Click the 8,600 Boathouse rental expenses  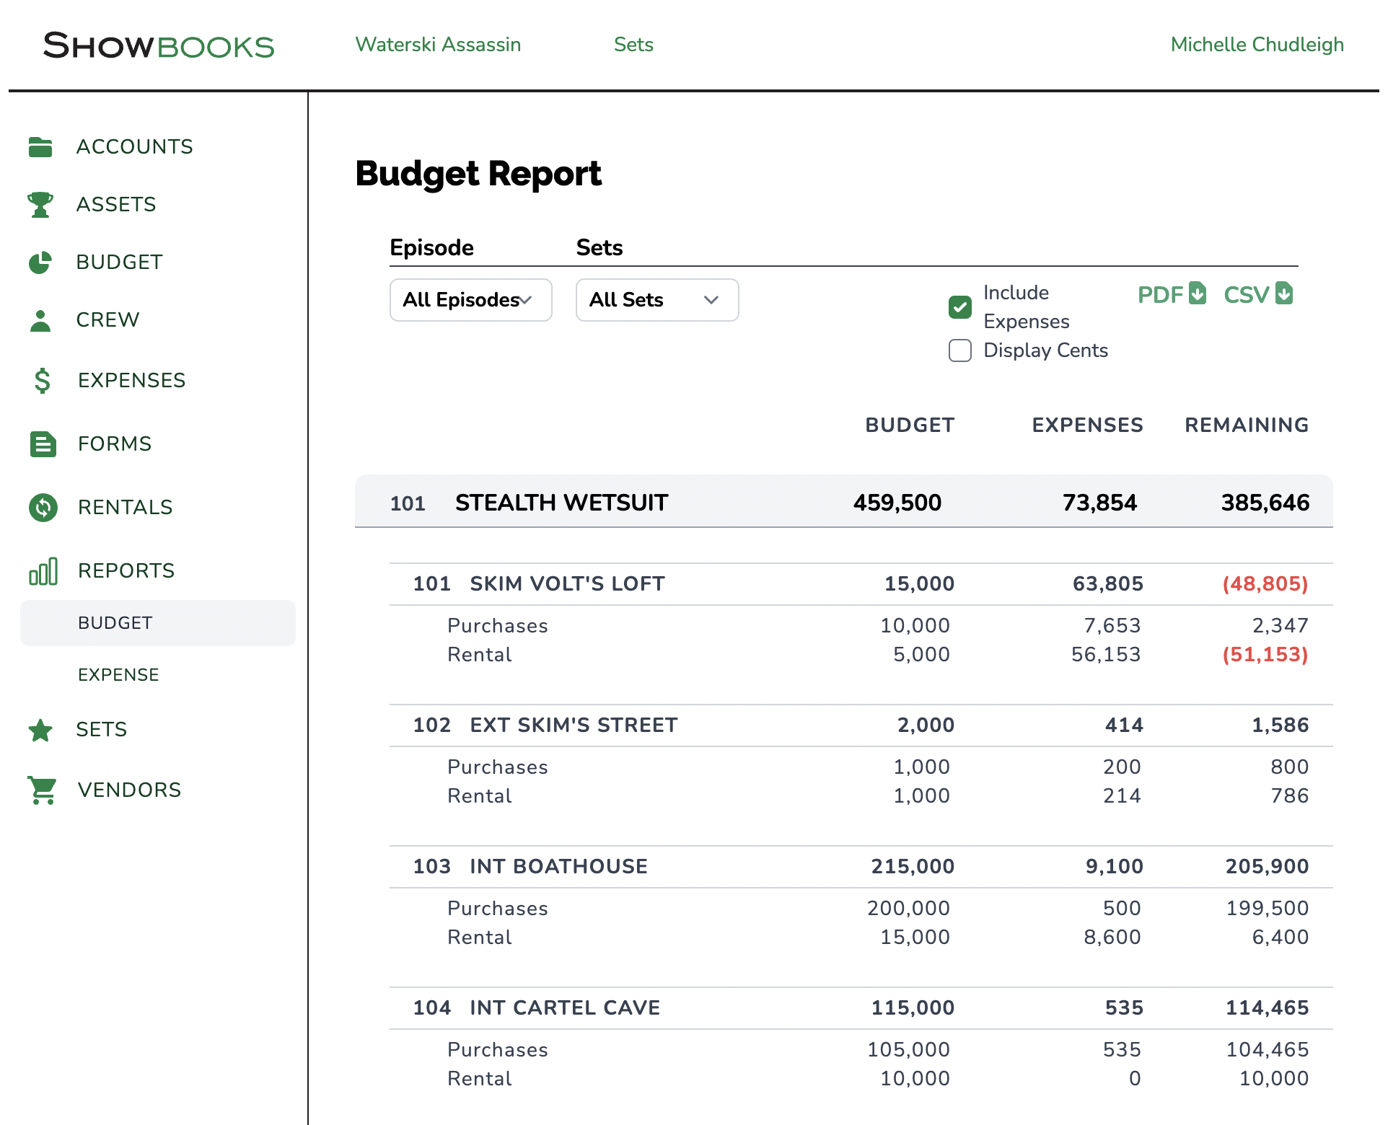[x=1112, y=937]
